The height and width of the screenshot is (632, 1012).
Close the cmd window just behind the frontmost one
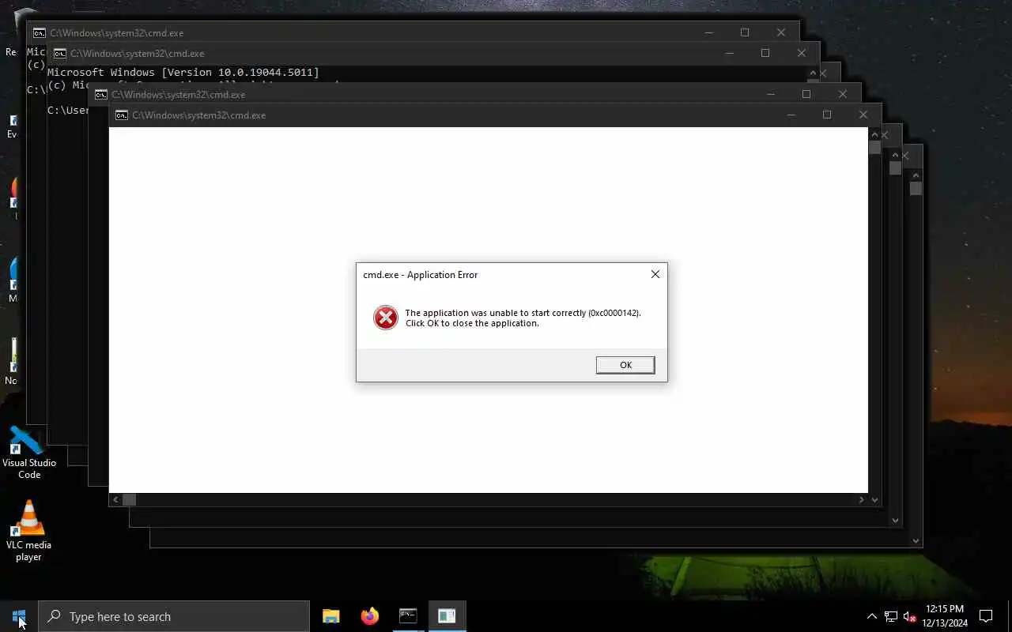[x=843, y=94]
